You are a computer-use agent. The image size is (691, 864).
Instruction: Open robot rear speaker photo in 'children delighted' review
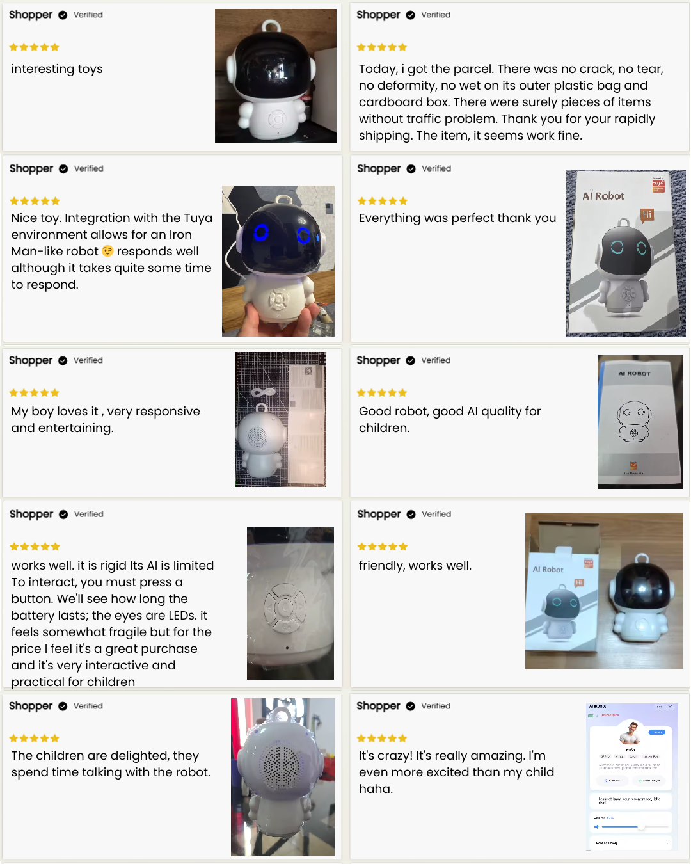pyautogui.click(x=283, y=777)
